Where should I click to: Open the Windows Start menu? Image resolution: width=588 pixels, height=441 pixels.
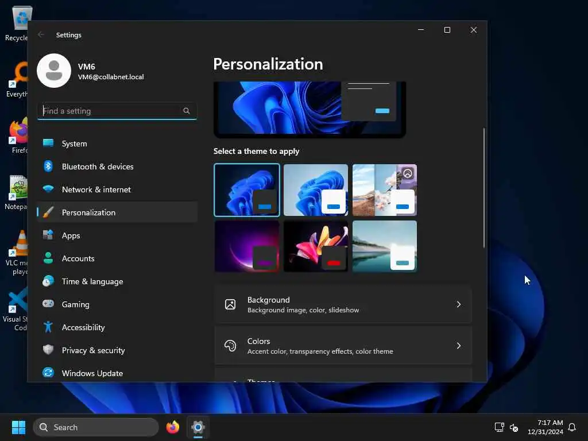(x=18, y=427)
